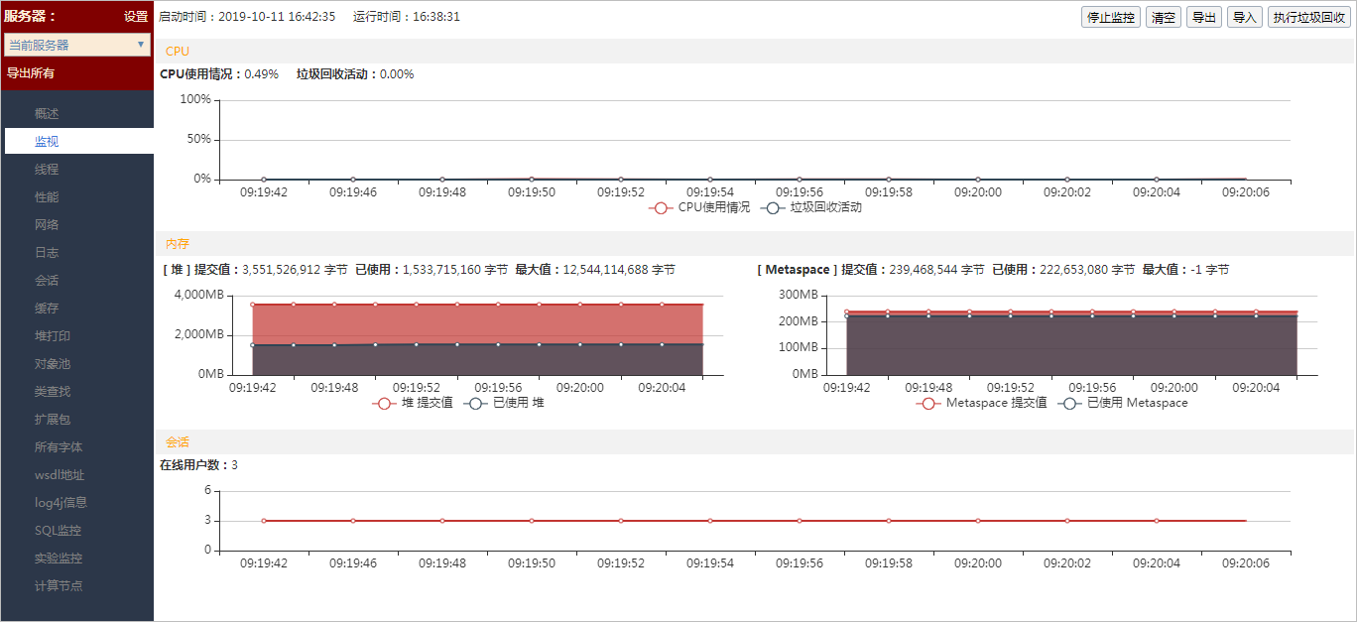Viewport: 1357px width, 622px height.
Task: Open the SQL监控 page
Action: pos(58,531)
